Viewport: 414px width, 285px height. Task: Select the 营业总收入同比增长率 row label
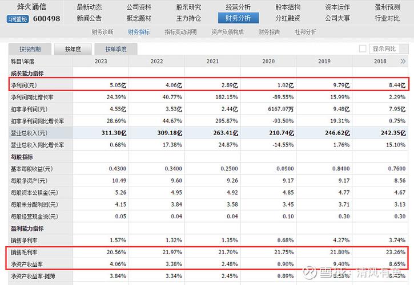(x=37, y=145)
